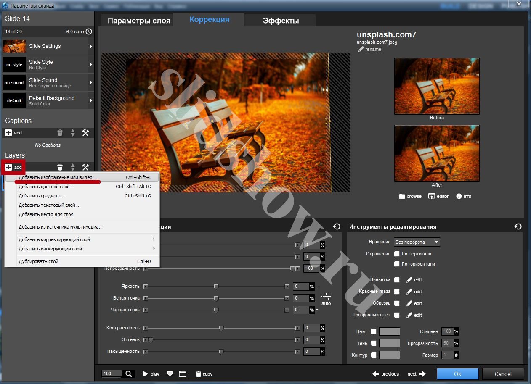
Task: Click the Cancel button
Action: pos(503,374)
